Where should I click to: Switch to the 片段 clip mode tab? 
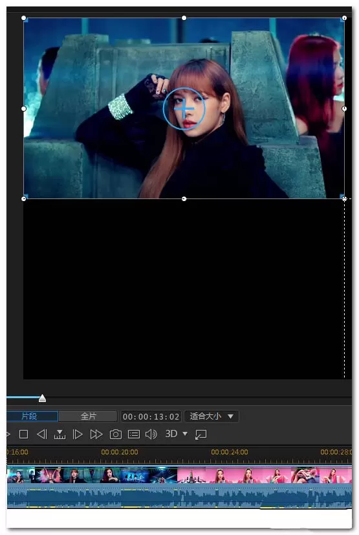point(31,416)
